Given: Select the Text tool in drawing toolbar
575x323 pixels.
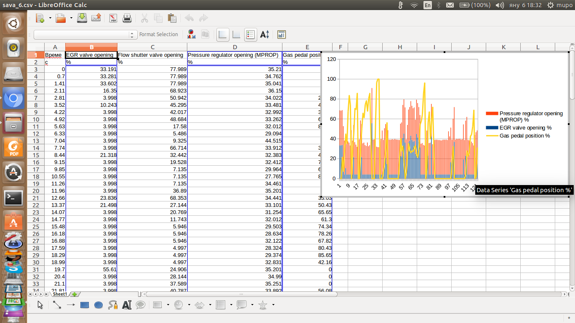Looking at the screenshot, I should pos(127,305).
